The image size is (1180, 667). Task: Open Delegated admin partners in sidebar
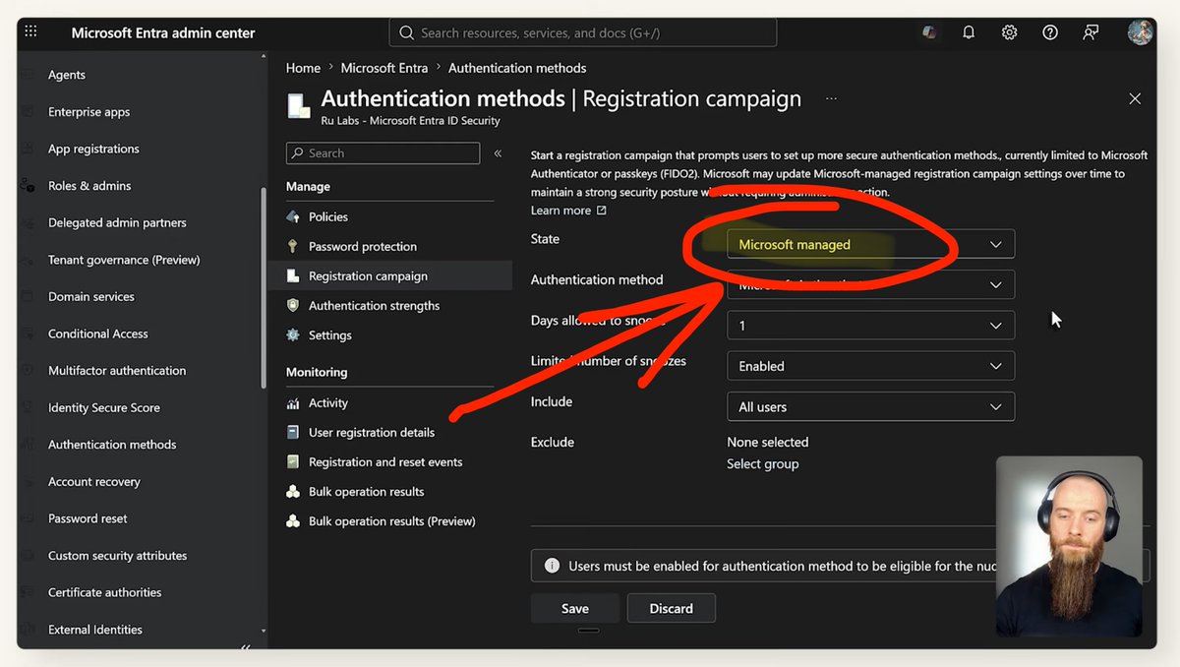117,222
